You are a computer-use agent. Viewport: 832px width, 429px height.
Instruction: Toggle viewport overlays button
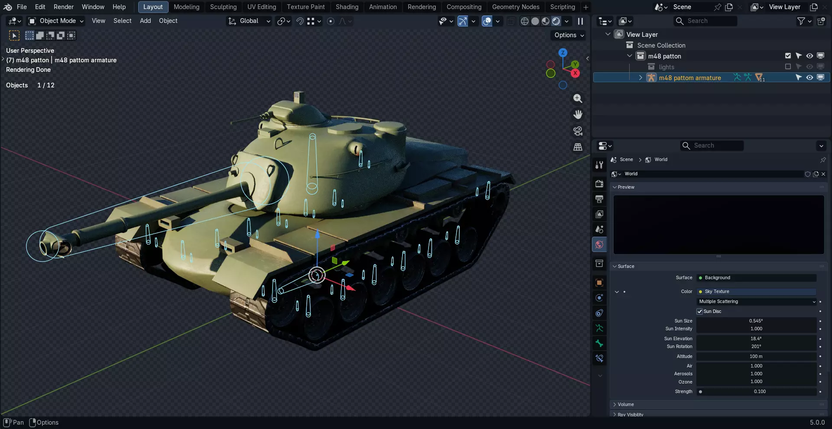pos(487,21)
